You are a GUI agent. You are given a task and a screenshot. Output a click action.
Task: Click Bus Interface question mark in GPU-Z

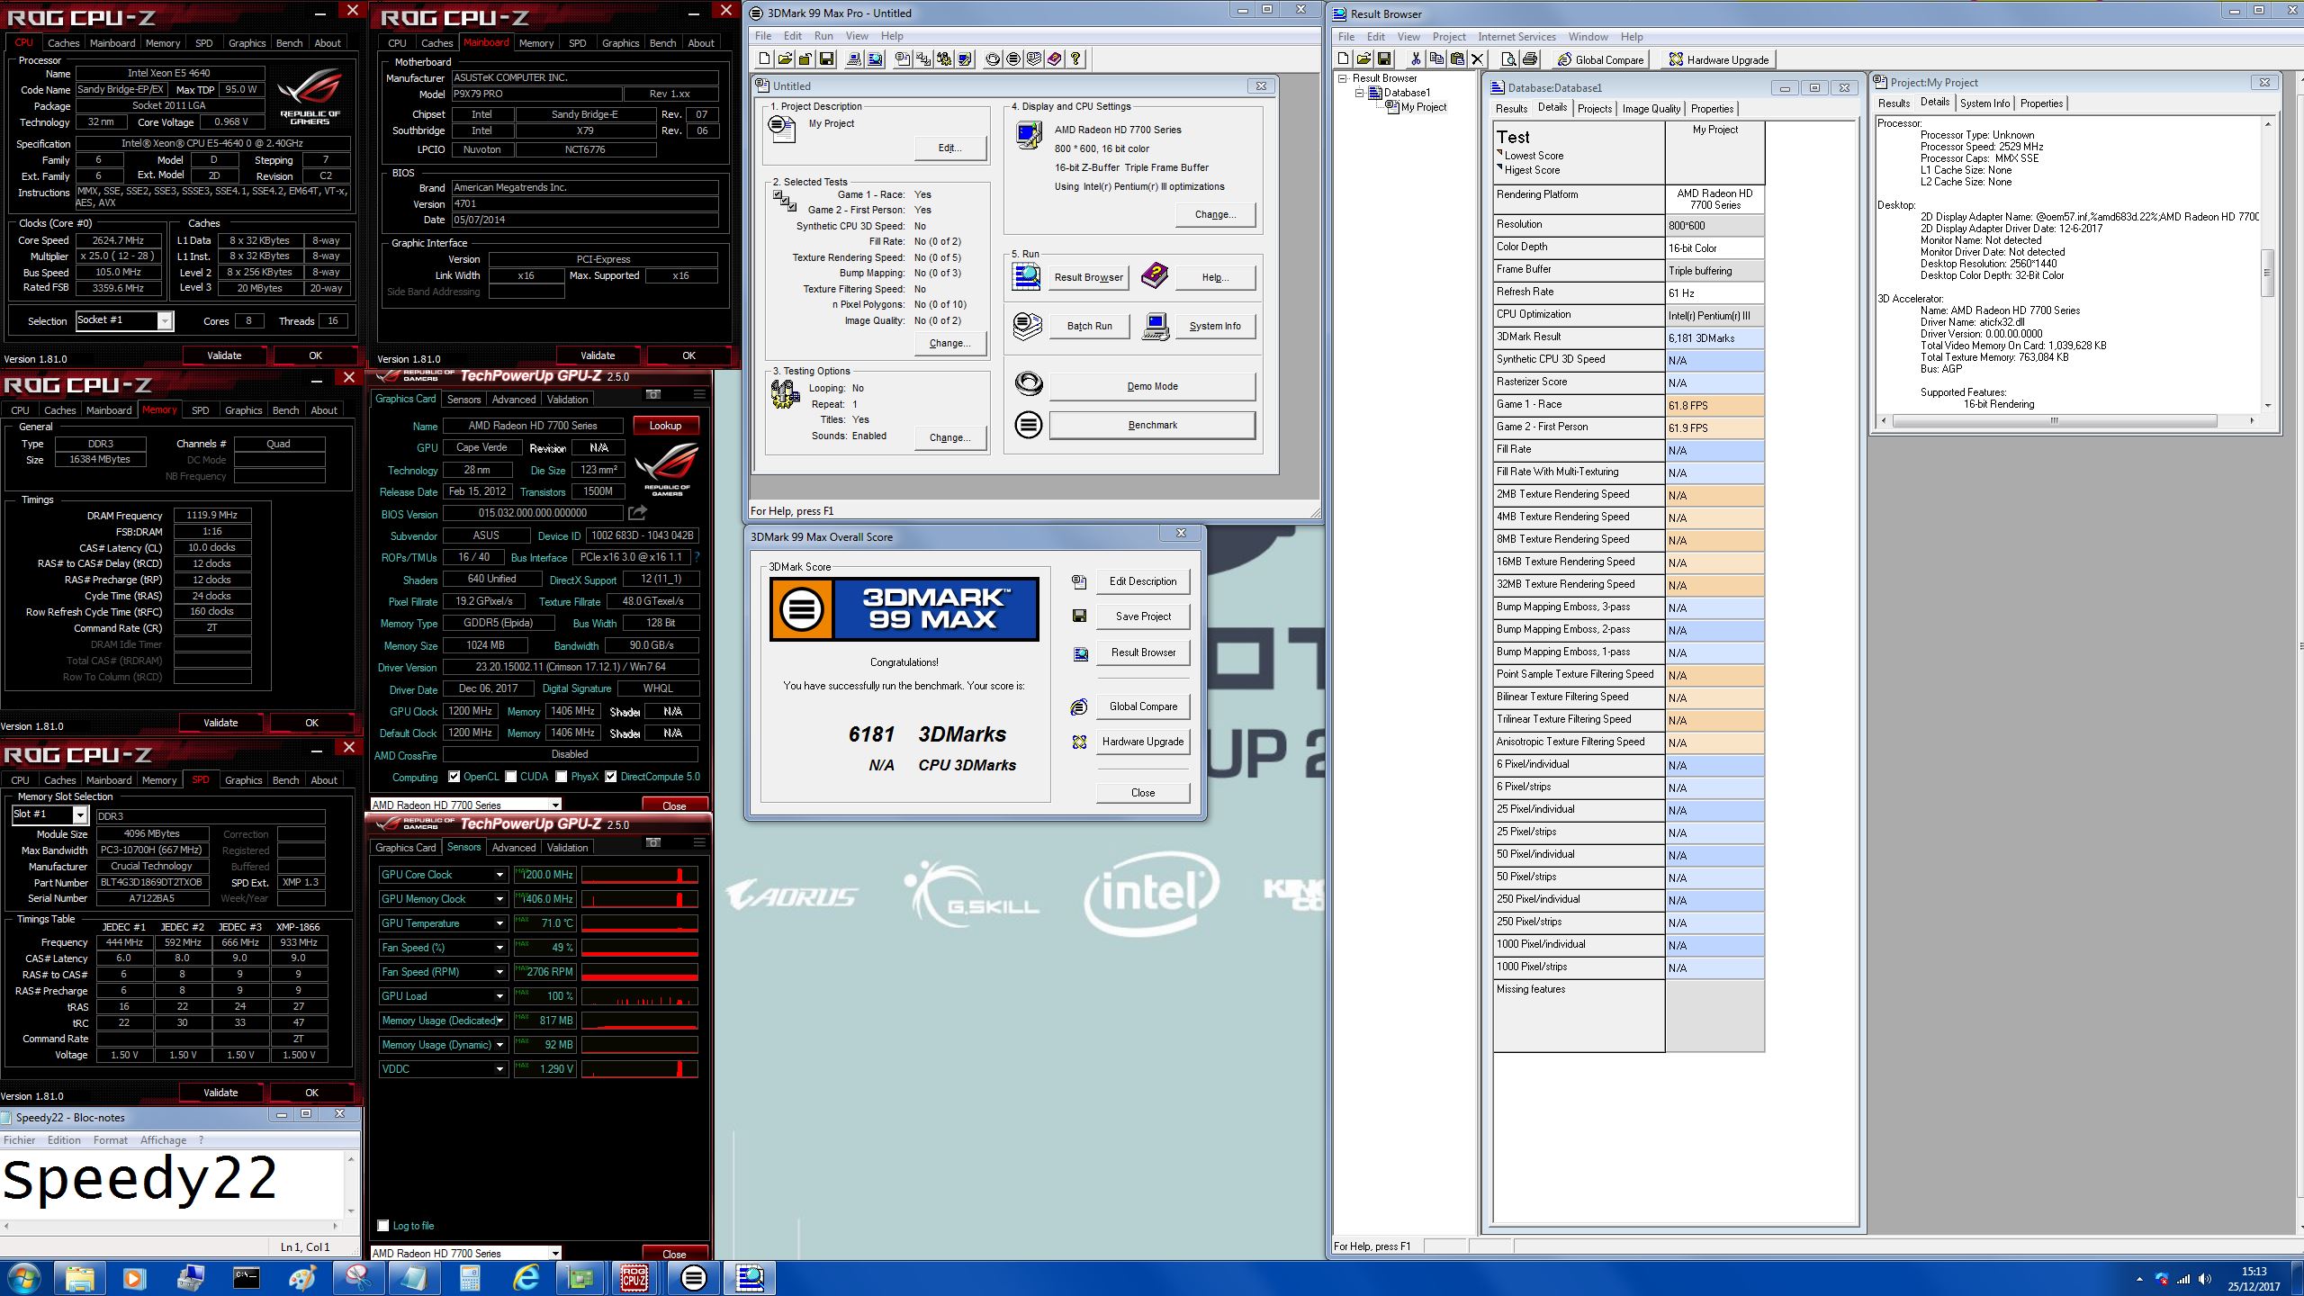(697, 557)
